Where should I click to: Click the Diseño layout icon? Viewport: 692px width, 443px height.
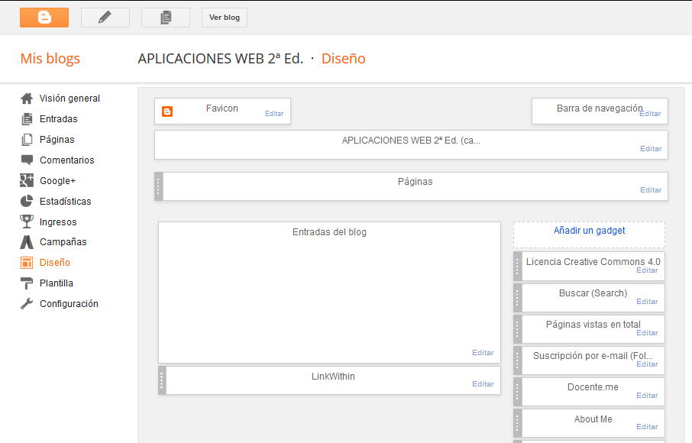27,263
